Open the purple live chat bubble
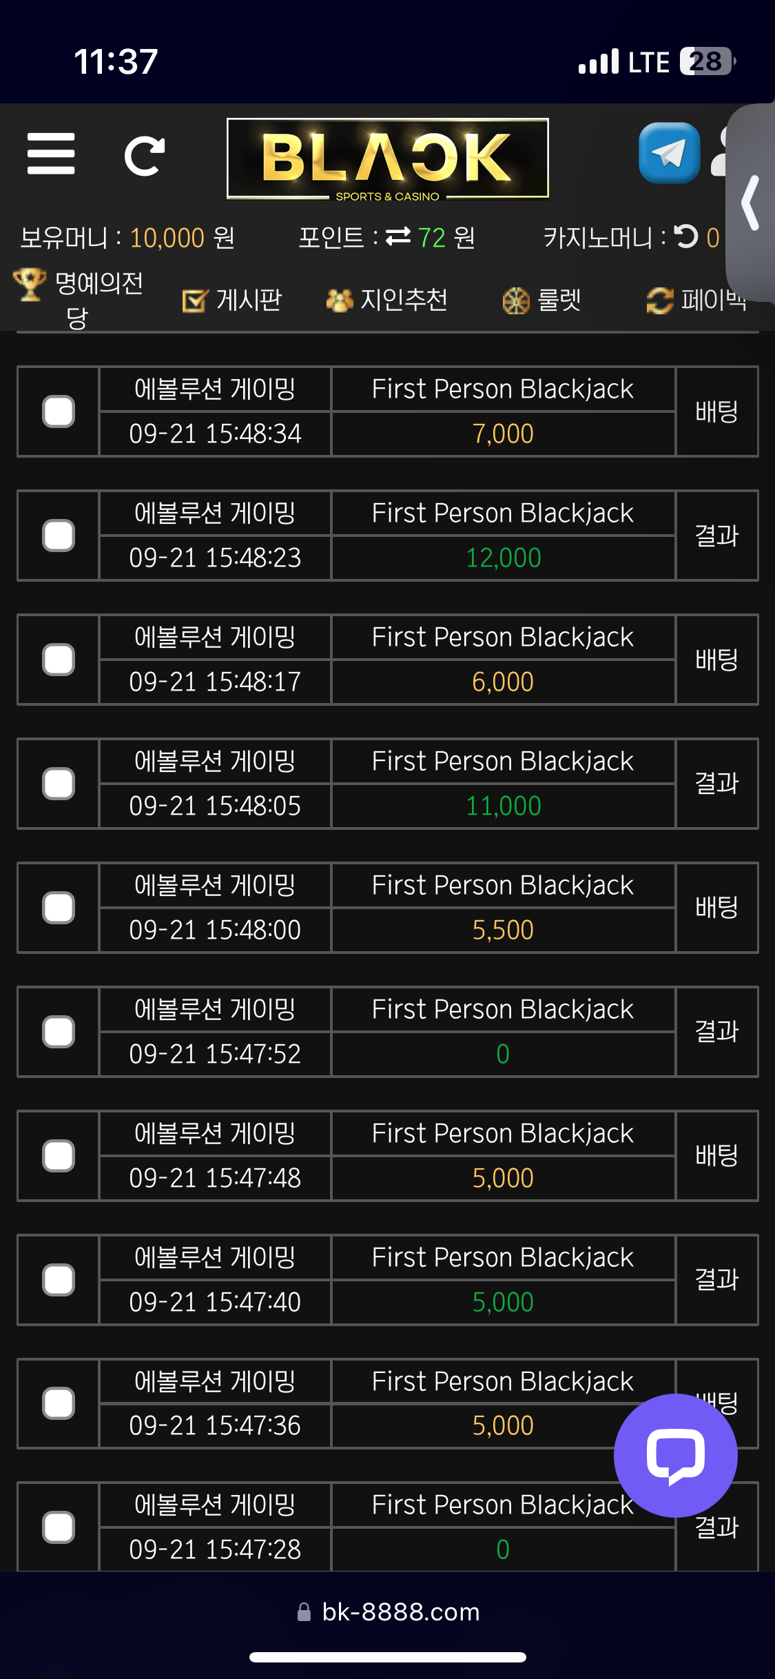 click(x=675, y=1455)
